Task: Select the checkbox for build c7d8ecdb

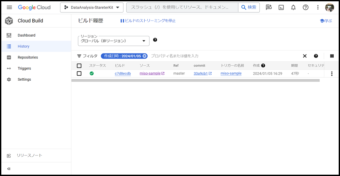Action: 79,73
